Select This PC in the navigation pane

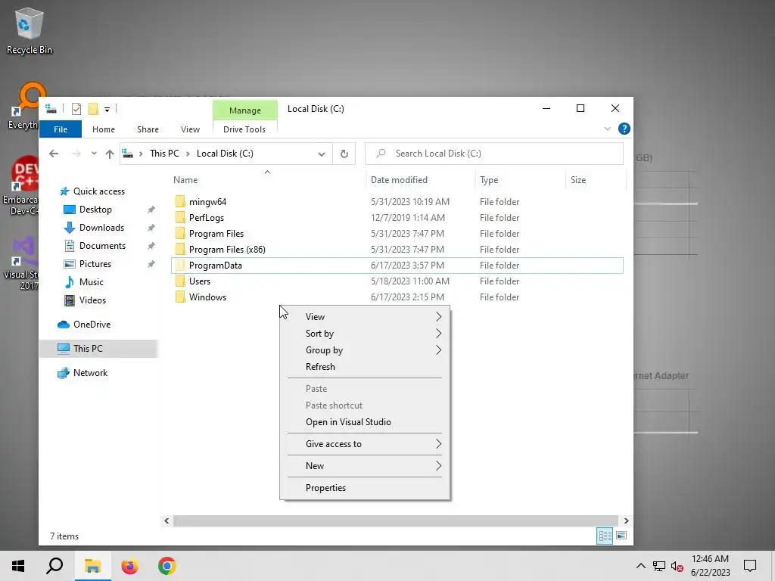[x=98, y=349]
